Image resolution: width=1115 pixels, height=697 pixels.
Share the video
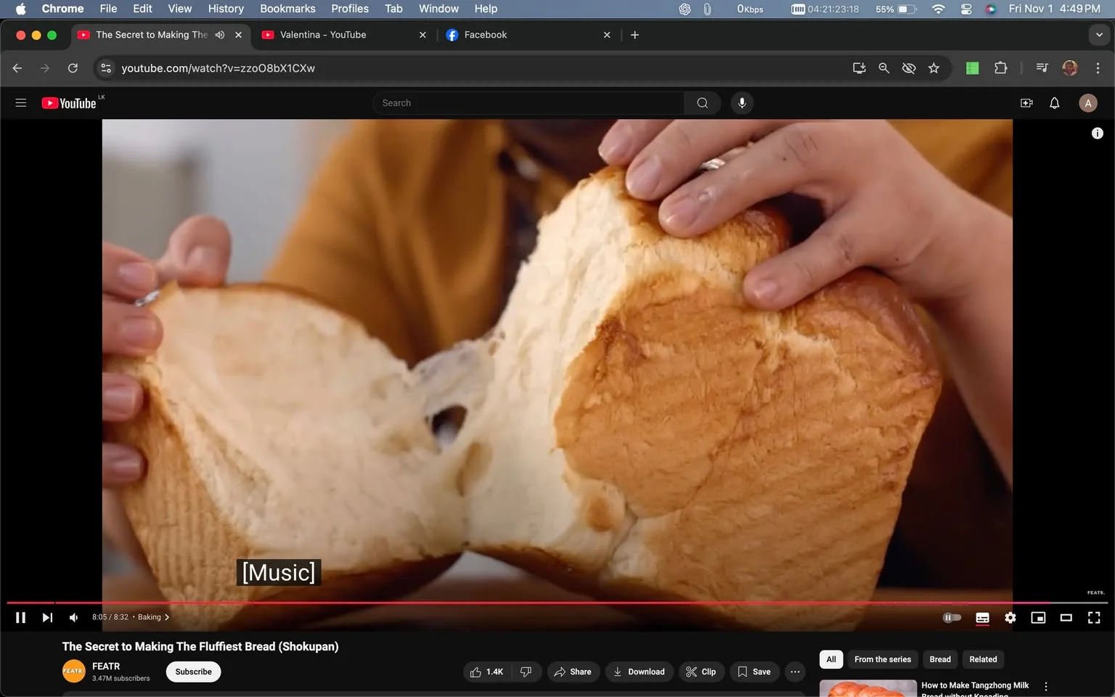tap(573, 672)
